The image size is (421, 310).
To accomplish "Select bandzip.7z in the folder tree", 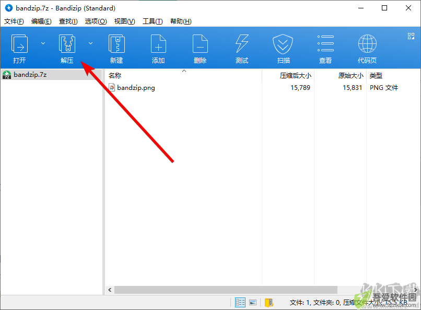I will pyautogui.click(x=51, y=75).
